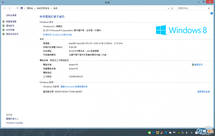Select 控制台 in the breadcrumb path
This screenshot has height=136, width=215.
30,8
